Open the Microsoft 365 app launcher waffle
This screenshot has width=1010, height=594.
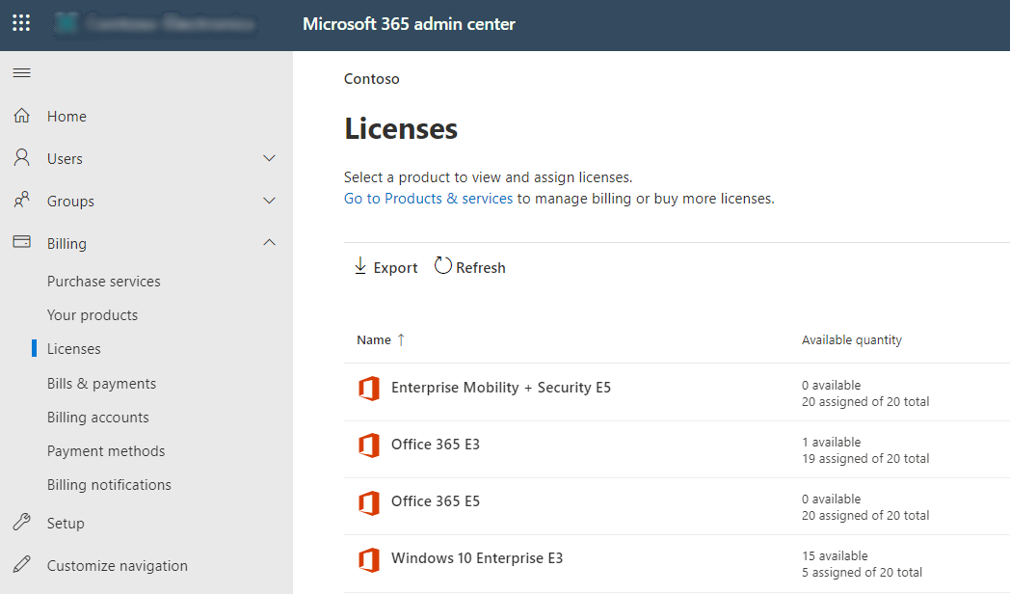[20, 23]
